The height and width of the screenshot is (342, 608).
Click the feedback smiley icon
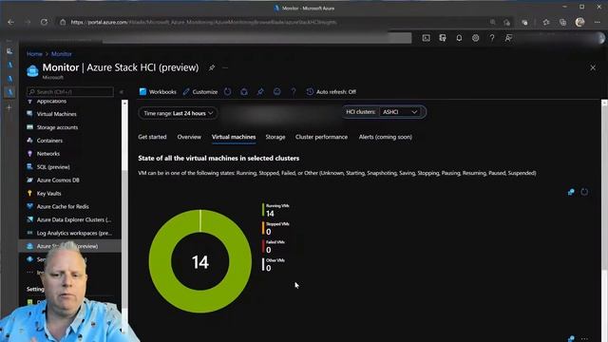pyautogui.click(x=276, y=92)
